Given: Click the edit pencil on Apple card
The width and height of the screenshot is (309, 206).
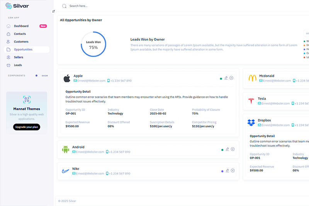Looking at the screenshot, I should point(226,78).
